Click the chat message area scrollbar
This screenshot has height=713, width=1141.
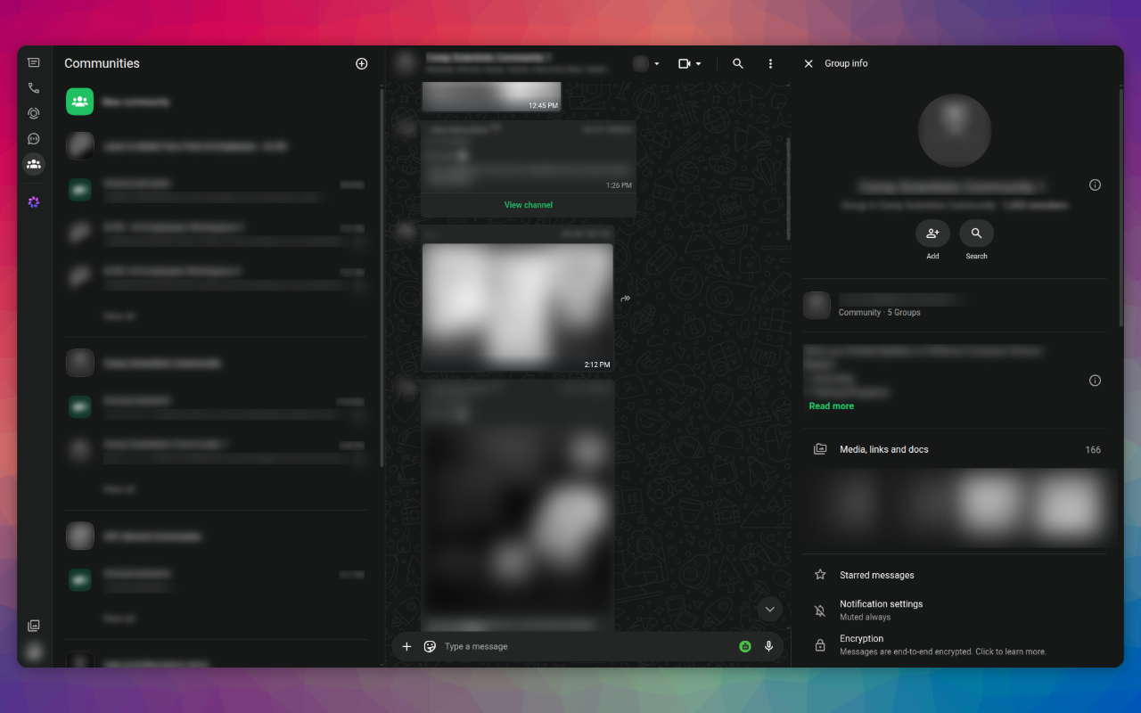tap(788, 187)
